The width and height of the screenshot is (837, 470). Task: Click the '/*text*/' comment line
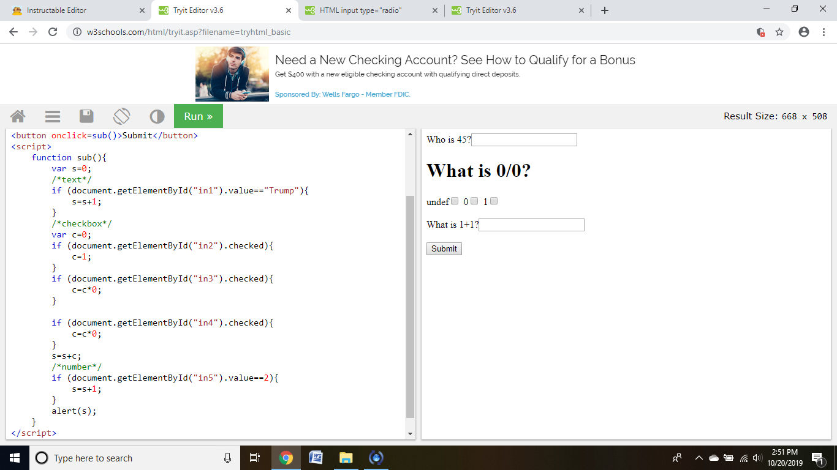point(72,179)
